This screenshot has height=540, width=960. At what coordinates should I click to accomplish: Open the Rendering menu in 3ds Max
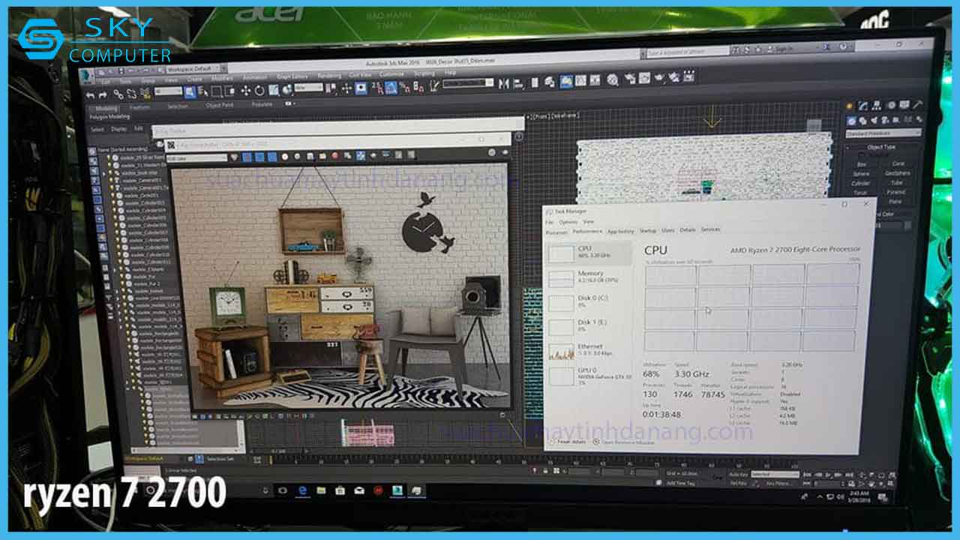coord(329,76)
